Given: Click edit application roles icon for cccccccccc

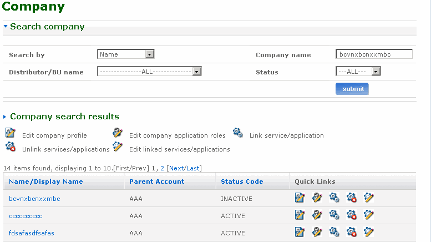Looking at the screenshot, I should pos(317,215).
